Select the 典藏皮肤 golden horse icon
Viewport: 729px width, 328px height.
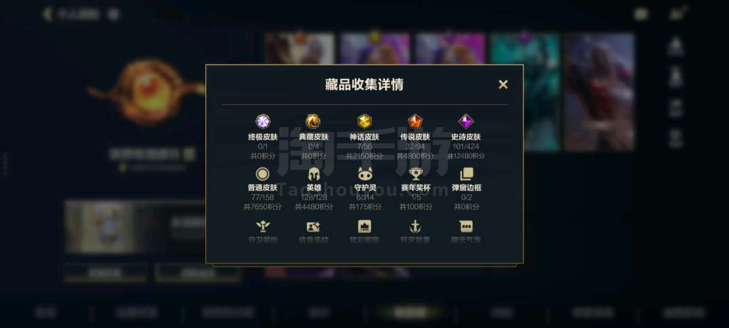click(x=313, y=122)
